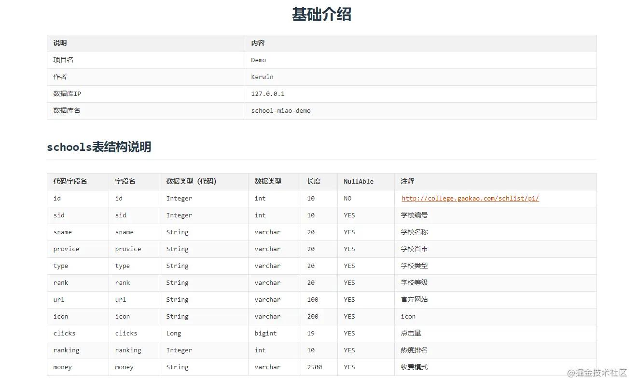Click the url row's 官方网站 comment
638x388 pixels.
(414, 299)
